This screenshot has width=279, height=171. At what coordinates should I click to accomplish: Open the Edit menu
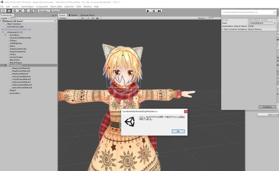8,7
